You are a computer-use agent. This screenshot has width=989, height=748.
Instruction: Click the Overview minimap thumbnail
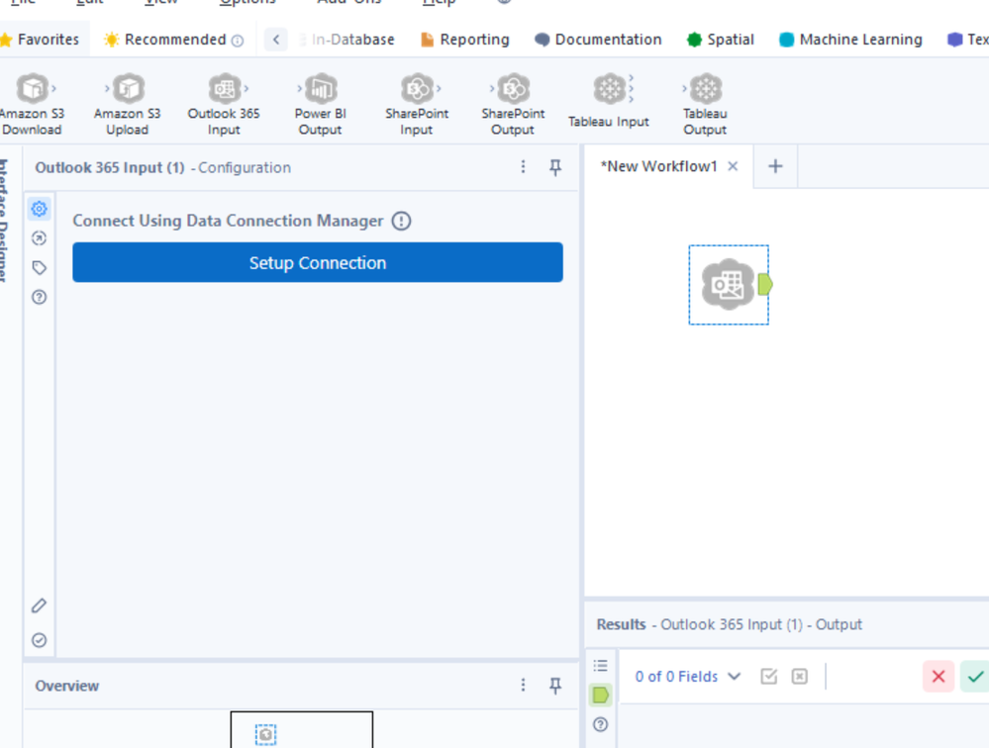(302, 730)
